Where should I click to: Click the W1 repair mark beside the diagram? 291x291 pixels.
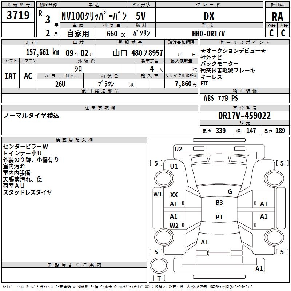click(157, 194)
